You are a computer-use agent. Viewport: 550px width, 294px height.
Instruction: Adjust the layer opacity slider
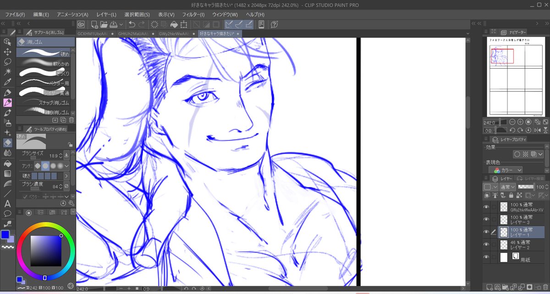click(526, 187)
